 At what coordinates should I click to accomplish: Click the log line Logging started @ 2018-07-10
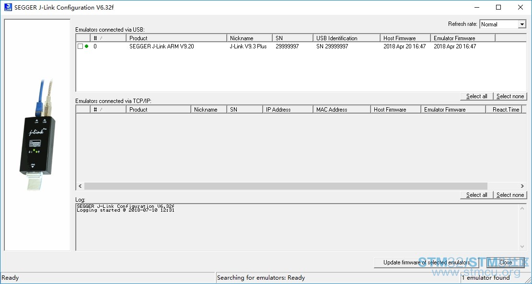[x=126, y=210]
